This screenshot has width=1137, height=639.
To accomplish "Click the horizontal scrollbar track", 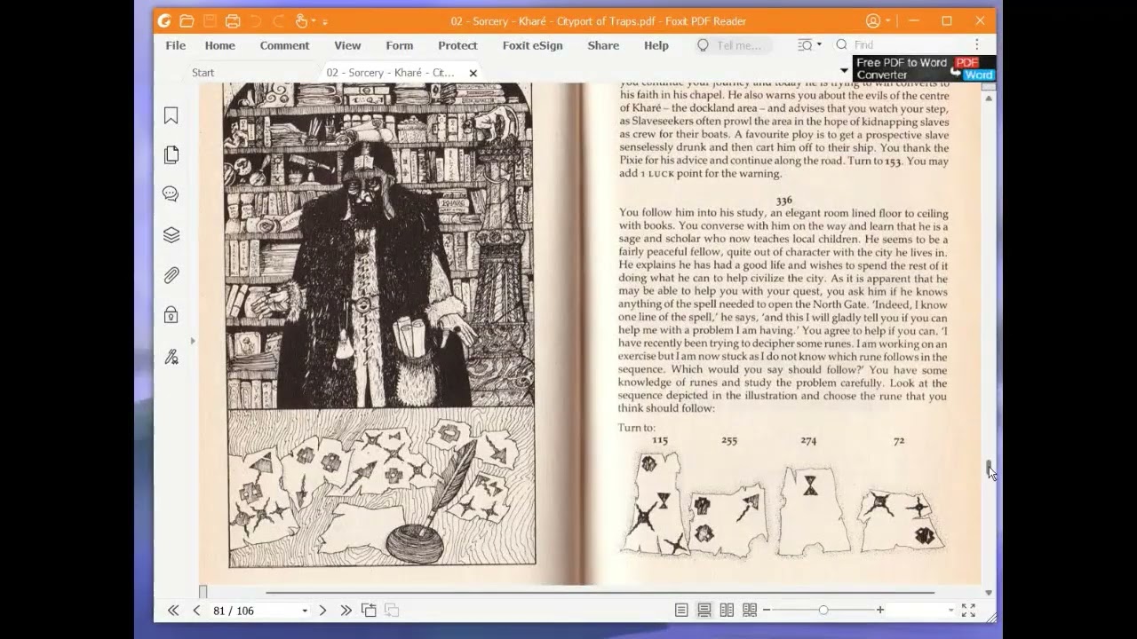I will (x=600, y=592).
